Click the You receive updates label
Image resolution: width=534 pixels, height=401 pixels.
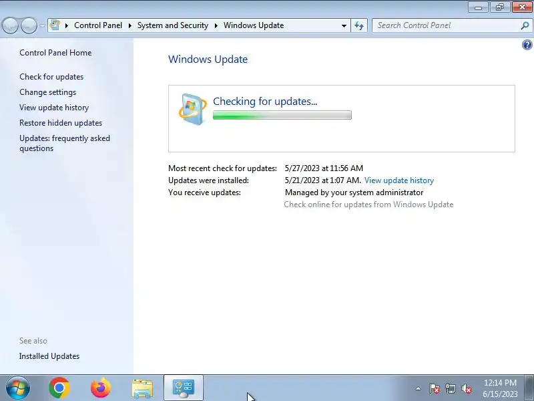click(204, 192)
